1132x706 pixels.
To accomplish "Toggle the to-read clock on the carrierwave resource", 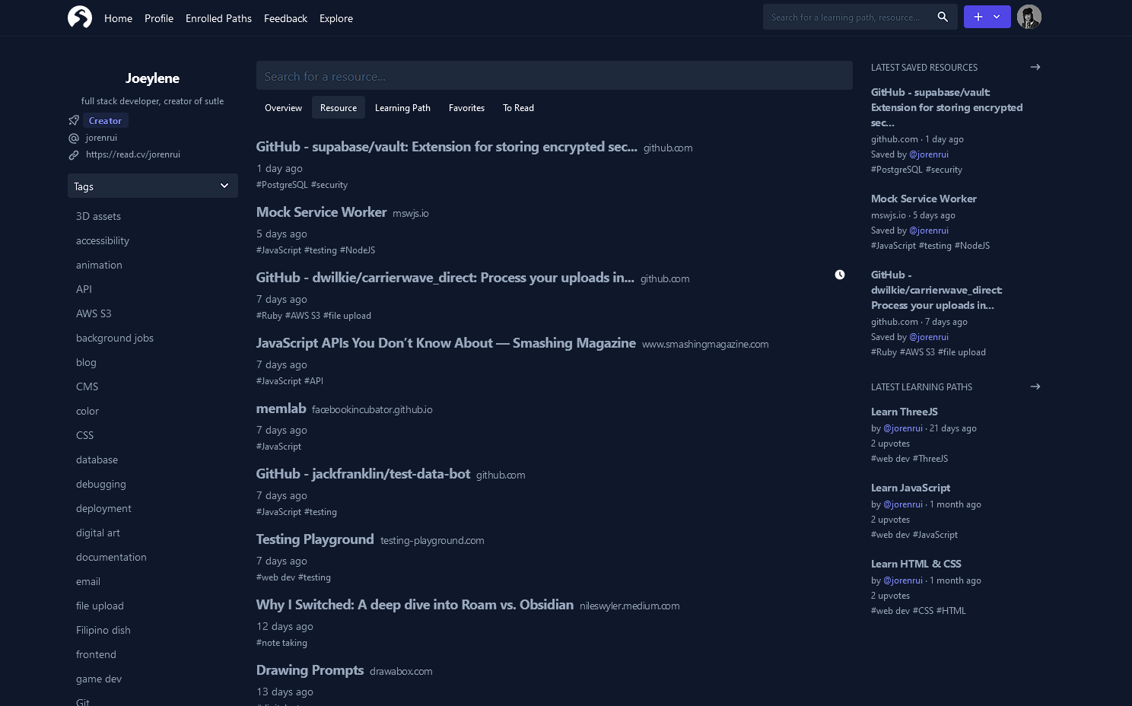I will (x=839, y=275).
